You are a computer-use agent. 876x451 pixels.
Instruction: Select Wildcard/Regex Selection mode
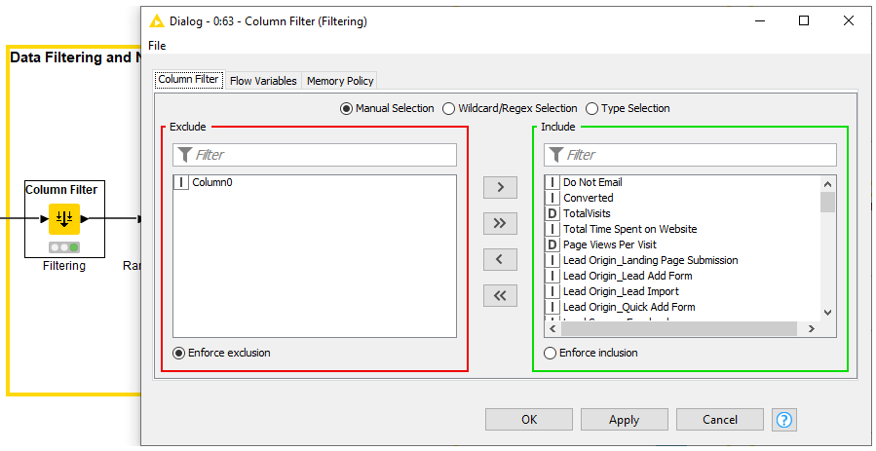(449, 108)
